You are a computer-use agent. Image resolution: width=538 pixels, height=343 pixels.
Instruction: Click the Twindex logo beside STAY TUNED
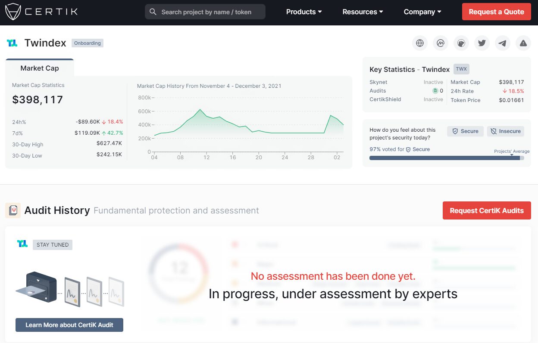(22, 244)
